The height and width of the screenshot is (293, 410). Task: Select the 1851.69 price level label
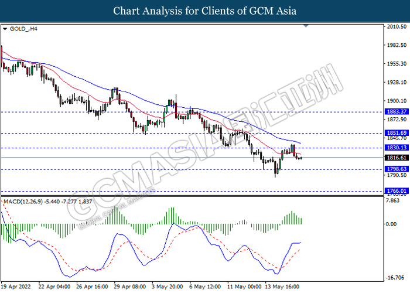(397, 133)
